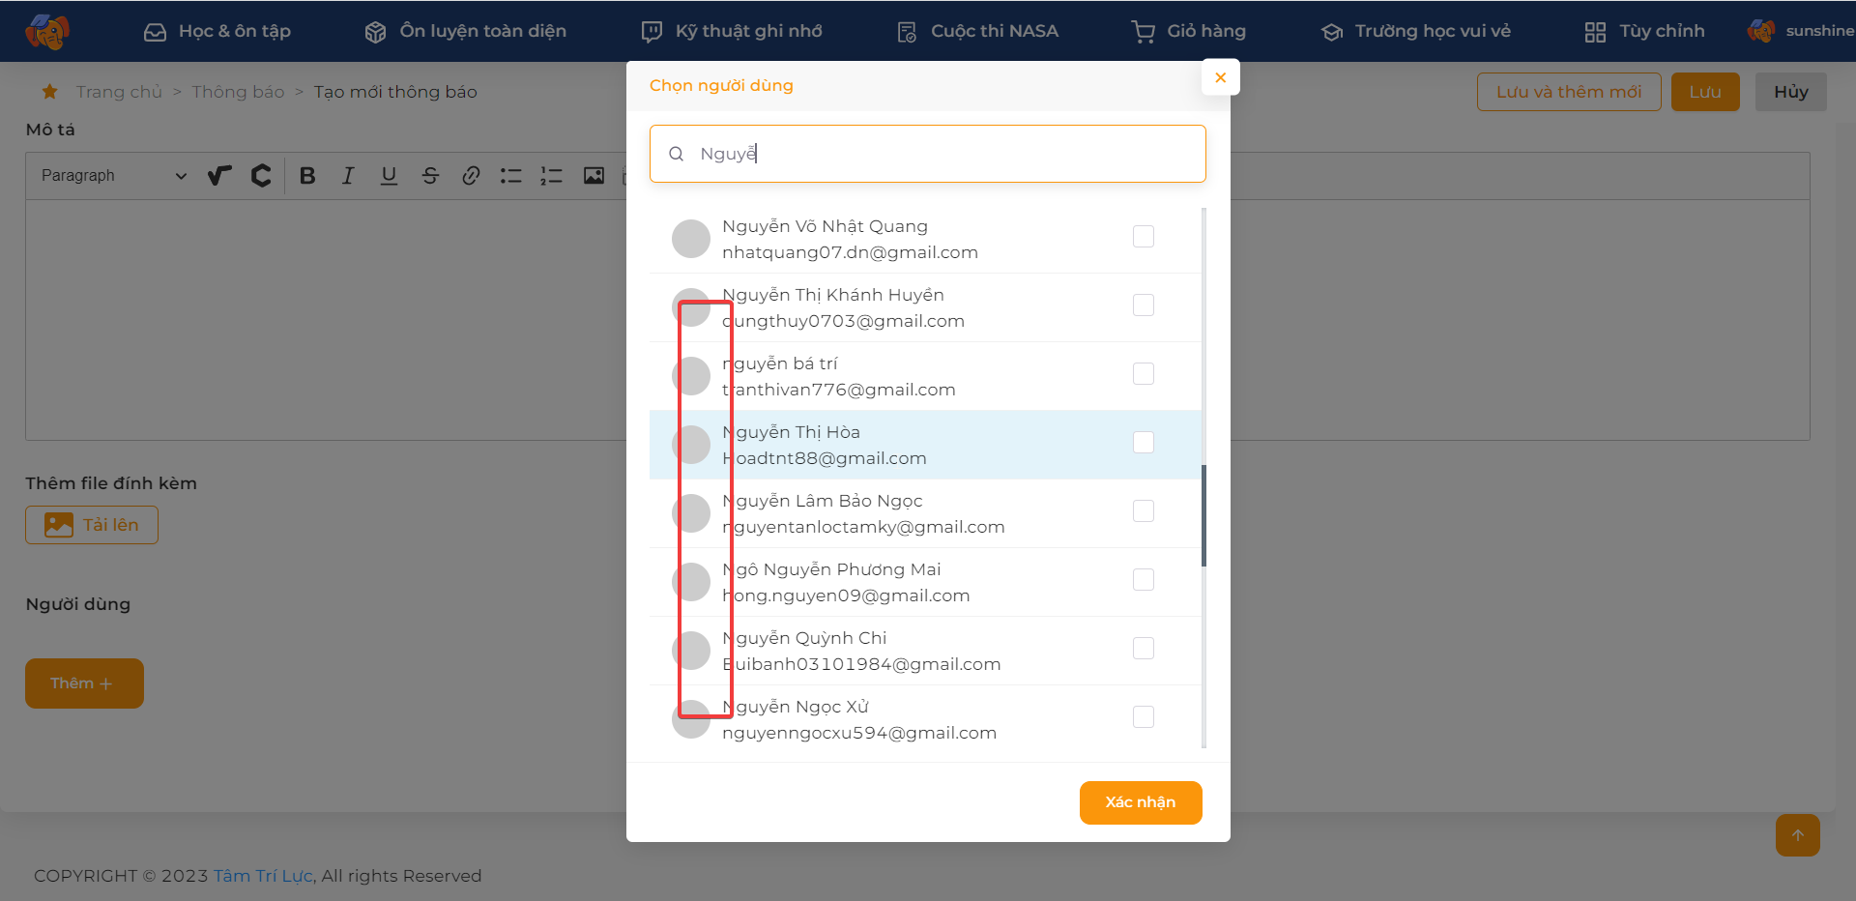Click the monkey logo in the header
Screen dimensions: 1856x901
47,31
